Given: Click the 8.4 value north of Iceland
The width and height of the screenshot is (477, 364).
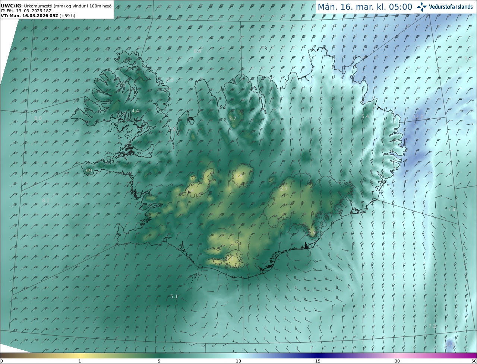Looking at the screenshot, I should [x=198, y=51].
